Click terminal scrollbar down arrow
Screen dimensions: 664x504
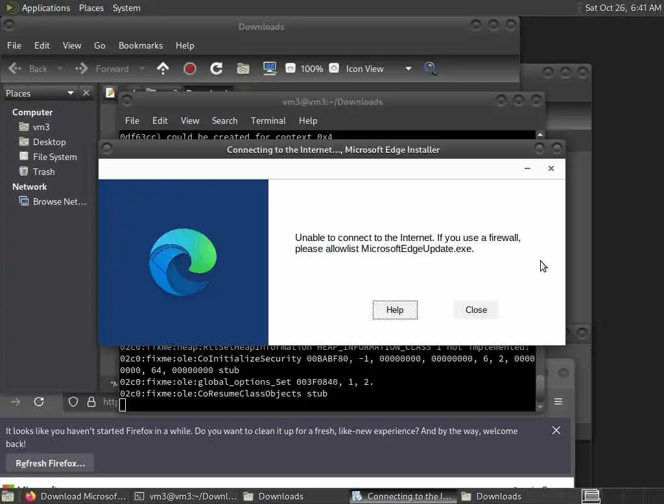(540, 407)
